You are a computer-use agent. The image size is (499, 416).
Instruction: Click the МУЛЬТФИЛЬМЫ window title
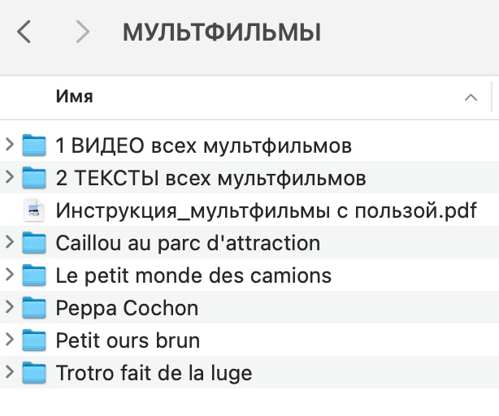coord(222,32)
